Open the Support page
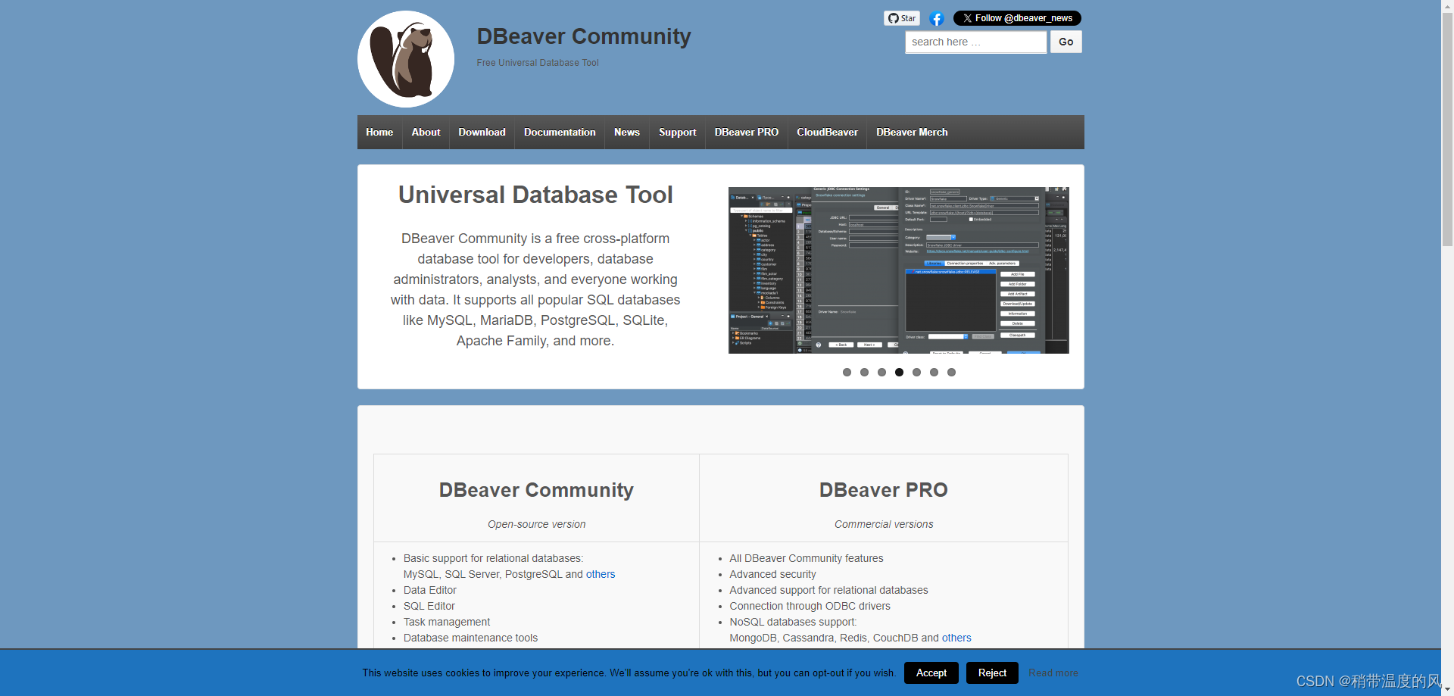The height and width of the screenshot is (696, 1454). click(x=677, y=132)
